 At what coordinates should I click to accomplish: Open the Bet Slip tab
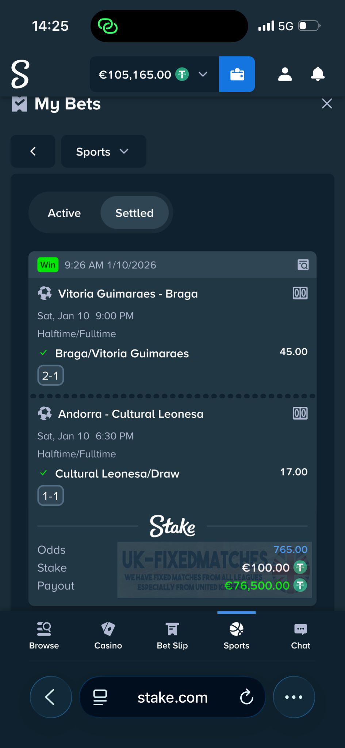pos(172,636)
